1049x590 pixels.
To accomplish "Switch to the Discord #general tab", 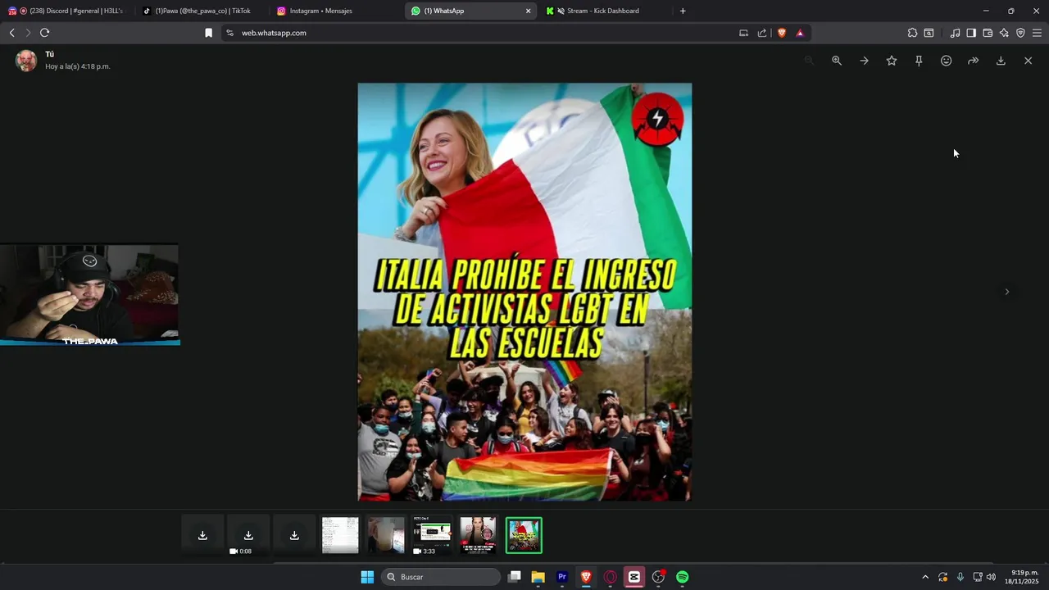I will (66, 11).
